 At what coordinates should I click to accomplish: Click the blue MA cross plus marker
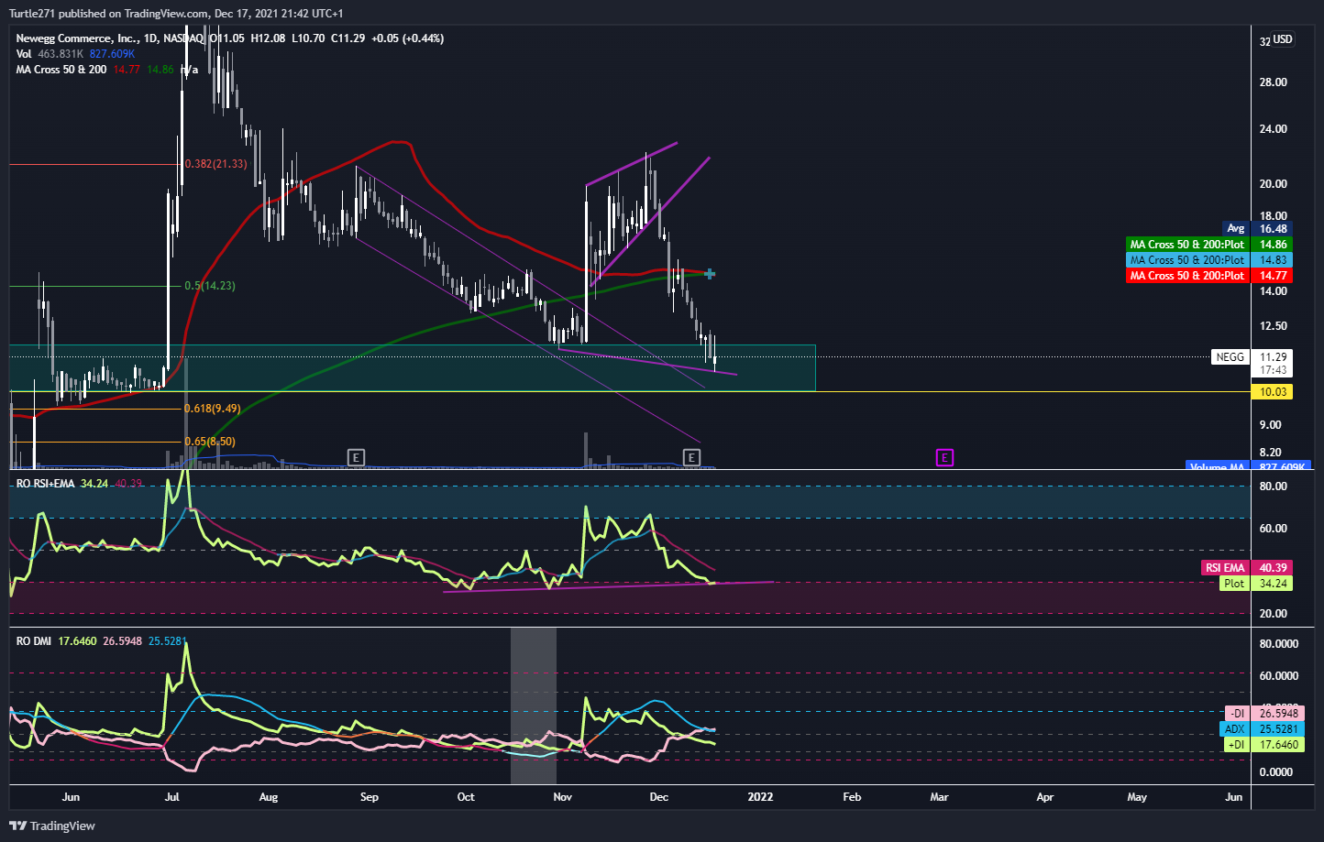[x=710, y=274]
